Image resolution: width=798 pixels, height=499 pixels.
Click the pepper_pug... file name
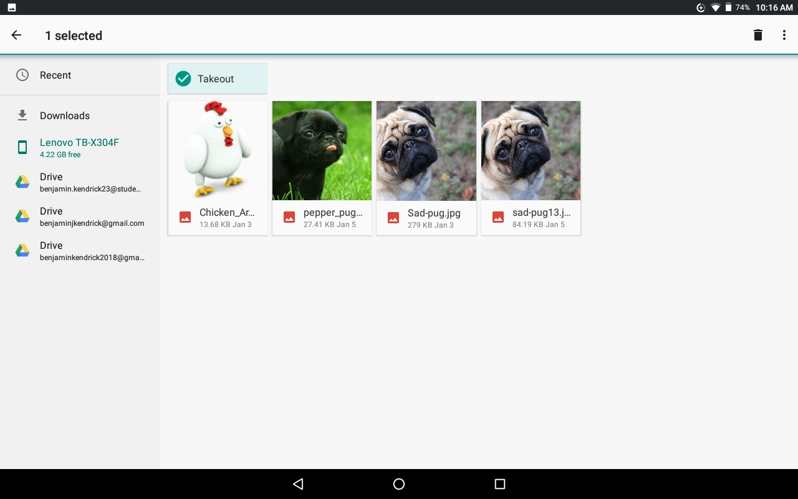(333, 213)
